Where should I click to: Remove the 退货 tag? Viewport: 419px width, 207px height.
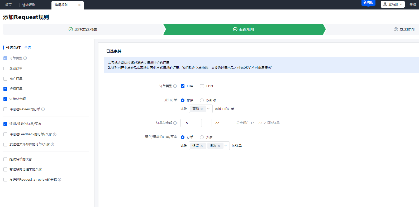click(x=202, y=146)
